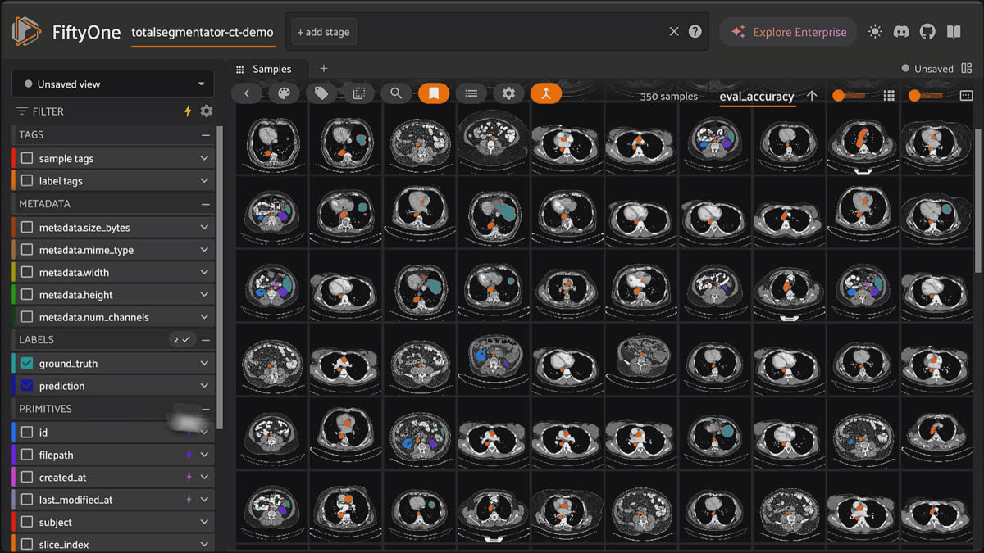Open the color scheme palette
Image resolution: width=984 pixels, height=553 pixels.
(x=284, y=93)
